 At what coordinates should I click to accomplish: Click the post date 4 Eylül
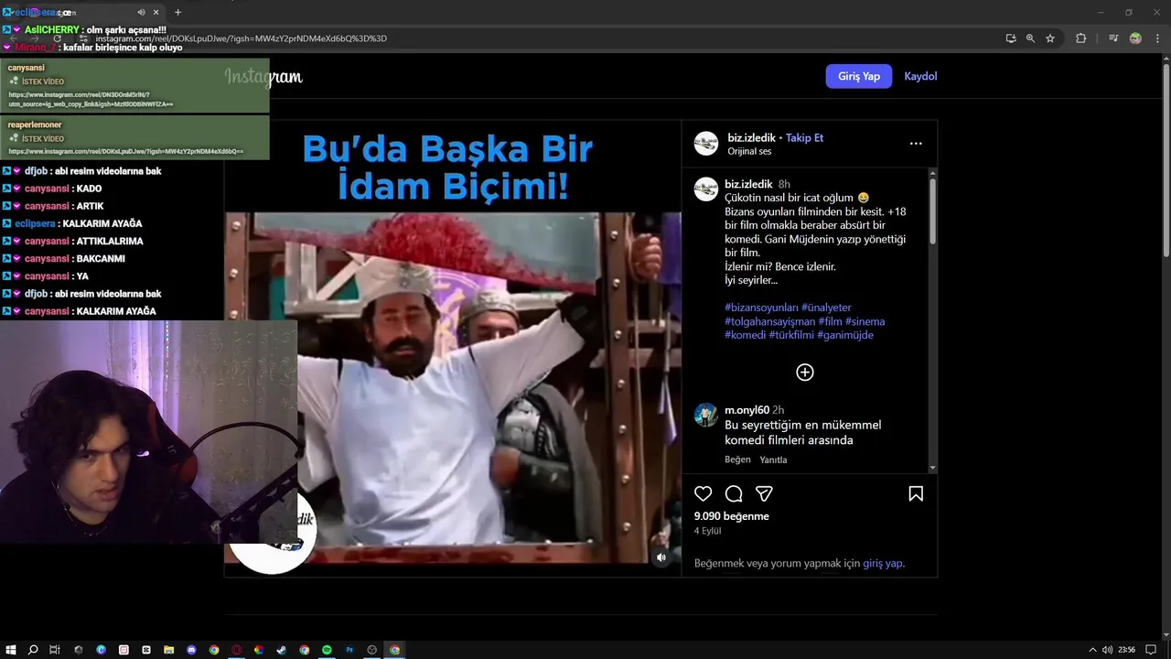tap(707, 531)
